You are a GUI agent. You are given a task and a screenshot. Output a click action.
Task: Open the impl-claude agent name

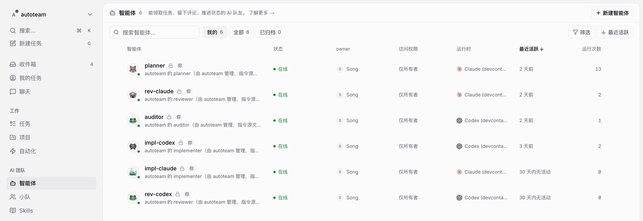161,168
